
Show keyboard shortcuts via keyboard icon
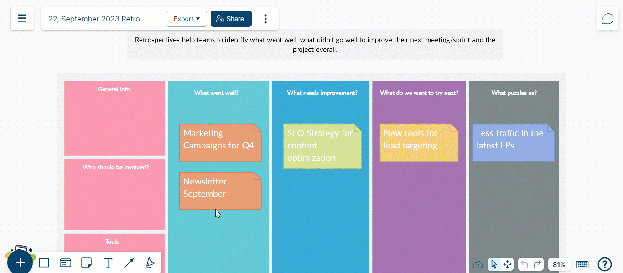click(582, 264)
